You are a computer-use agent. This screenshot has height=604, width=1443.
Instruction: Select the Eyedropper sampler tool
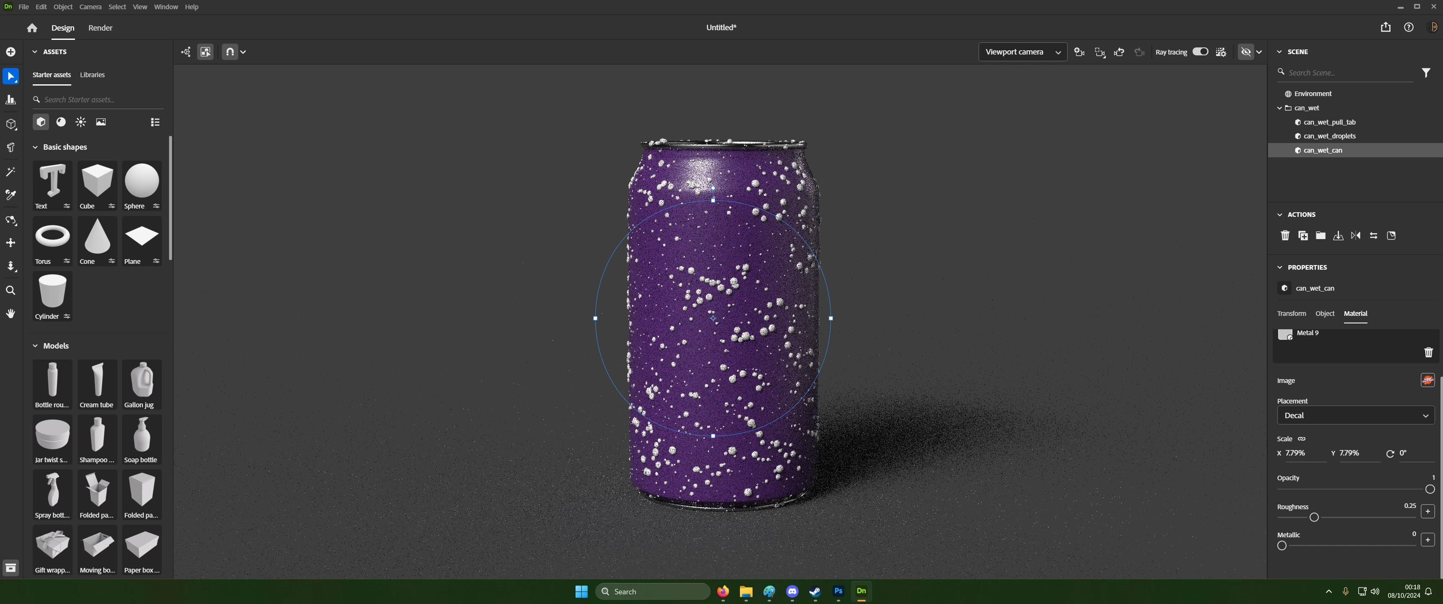click(10, 195)
